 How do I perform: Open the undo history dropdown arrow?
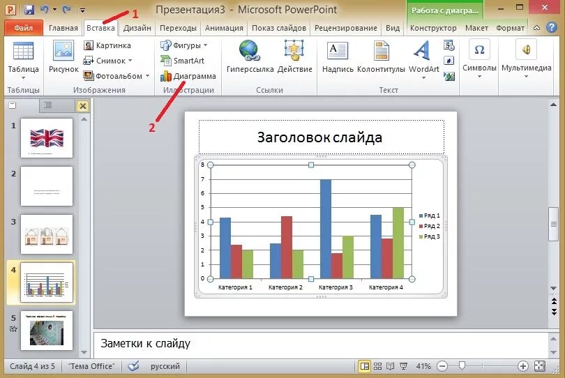pyautogui.click(x=55, y=10)
